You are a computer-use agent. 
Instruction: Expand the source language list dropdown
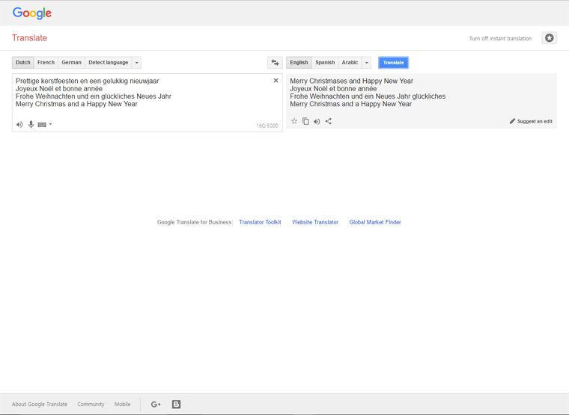click(137, 63)
